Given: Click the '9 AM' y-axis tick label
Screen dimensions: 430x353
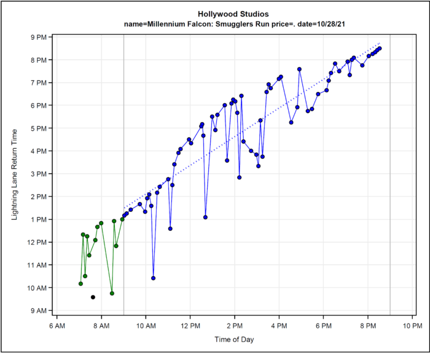Looking at the screenshot, I should click(x=39, y=311).
